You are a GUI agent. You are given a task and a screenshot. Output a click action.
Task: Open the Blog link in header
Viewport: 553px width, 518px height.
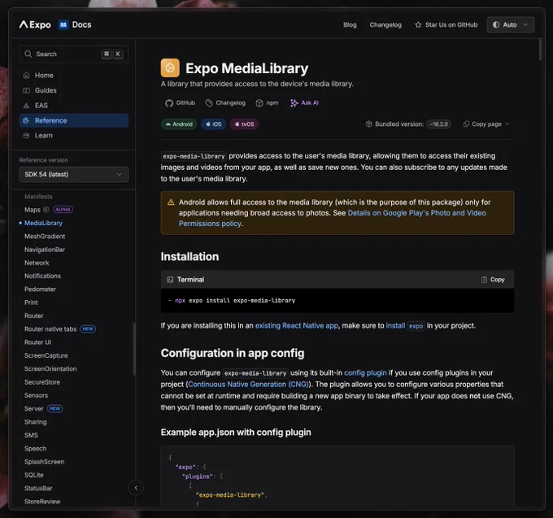pos(350,24)
